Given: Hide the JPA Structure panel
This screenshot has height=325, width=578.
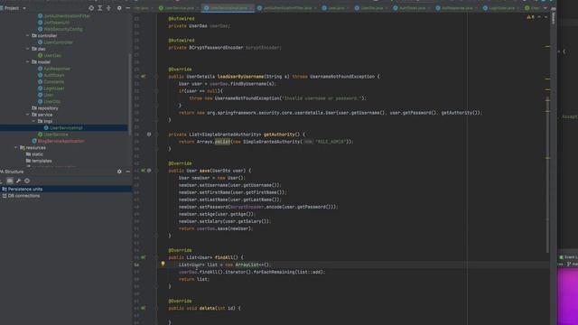Looking at the screenshot, I should click(x=127, y=172).
